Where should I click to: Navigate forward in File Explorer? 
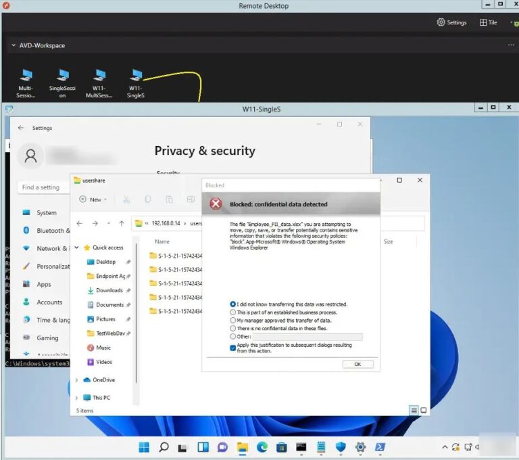click(x=95, y=223)
